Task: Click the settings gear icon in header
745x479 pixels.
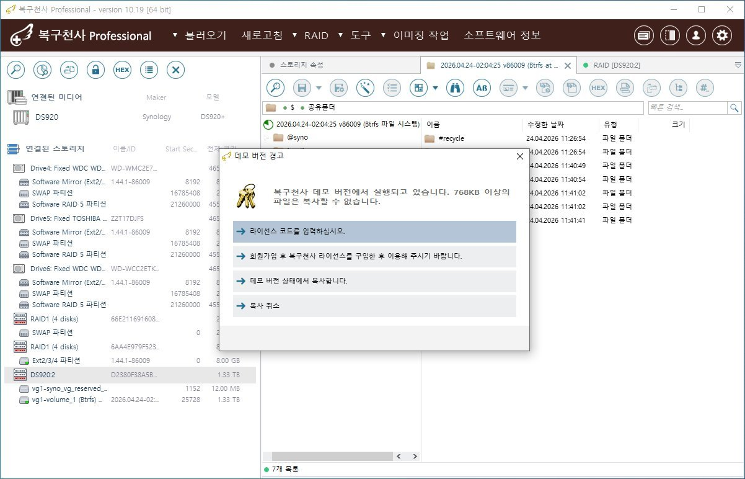Action: tap(721, 35)
